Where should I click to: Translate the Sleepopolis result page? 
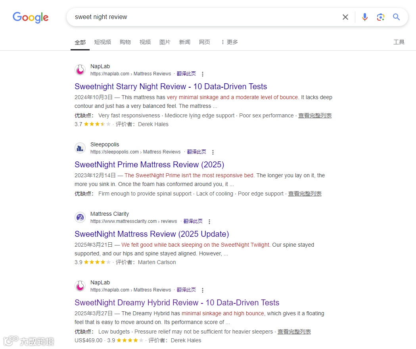pos(197,152)
